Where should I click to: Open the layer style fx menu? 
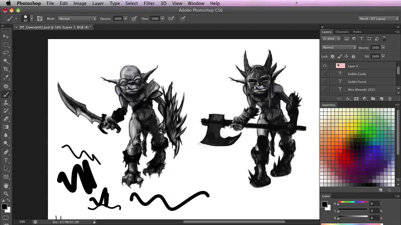point(348,99)
